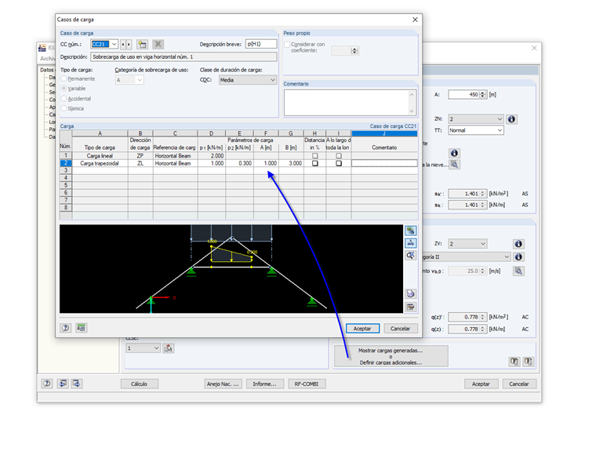The height and width of the screenshot is (451, 596).
Task: Select Variable load type radio
Action: tap(64, 88)
